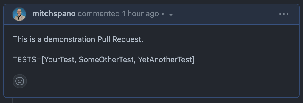Open the mitchspano username link
The image size is (303, 103).
click(x=54, y=14)
